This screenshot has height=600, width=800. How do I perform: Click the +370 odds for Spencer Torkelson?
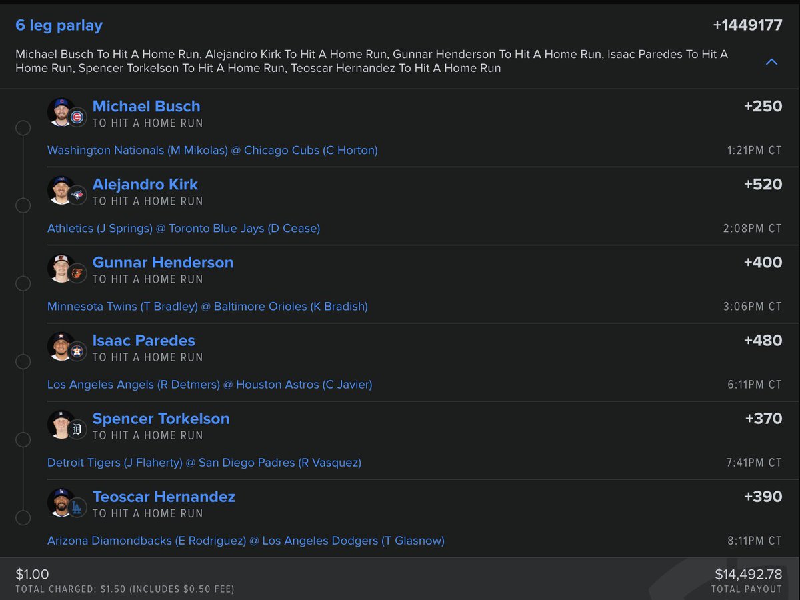pyautogui.click(x=763, y=419)
